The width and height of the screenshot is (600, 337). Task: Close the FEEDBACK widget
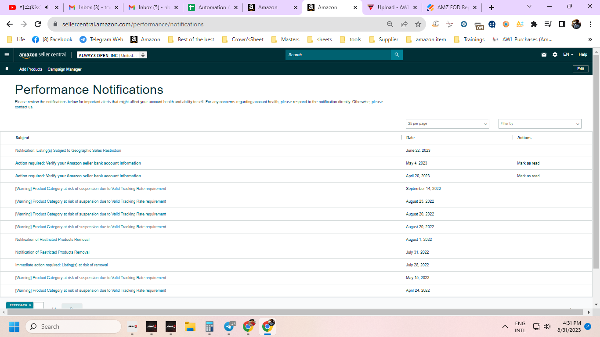pos(30,305)
